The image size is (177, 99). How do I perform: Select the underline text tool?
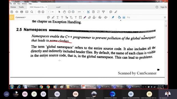point(58,17)
